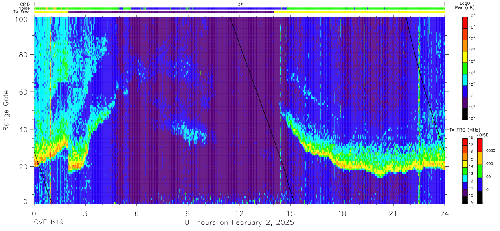Click the 'NOISE' colorbar title
Image resolution: width=500 pixels, height=231 pixels.
482,135
